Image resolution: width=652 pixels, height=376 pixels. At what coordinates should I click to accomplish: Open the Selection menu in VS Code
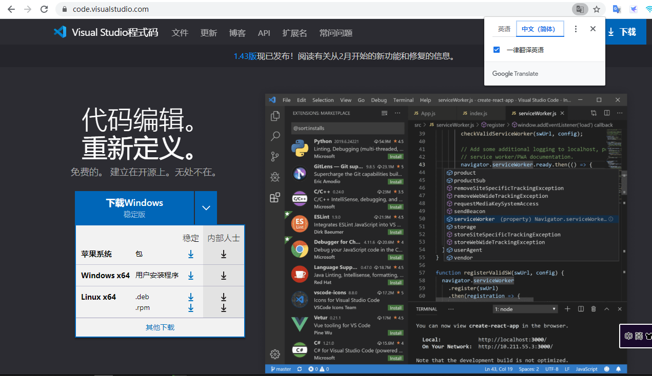tap(323, 100)
